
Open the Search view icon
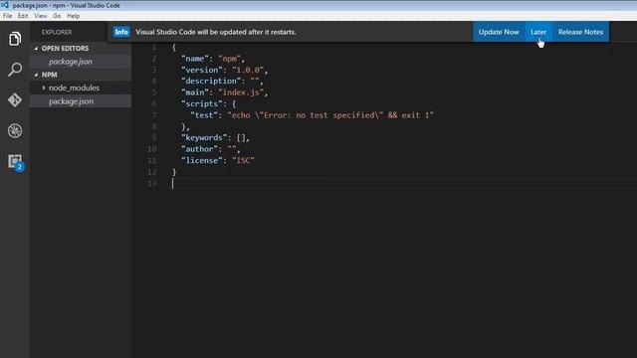pos(15,70)
